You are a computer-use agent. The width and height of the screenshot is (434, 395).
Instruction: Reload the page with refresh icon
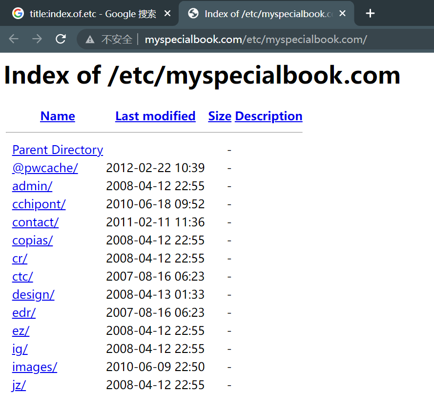click(x=61, y=39)
